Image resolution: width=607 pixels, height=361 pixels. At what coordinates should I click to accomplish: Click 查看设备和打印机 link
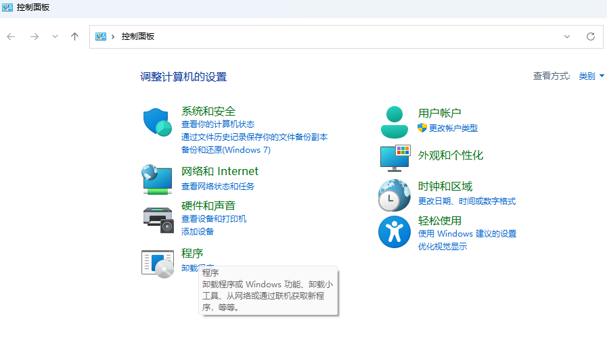coord(214,219)
